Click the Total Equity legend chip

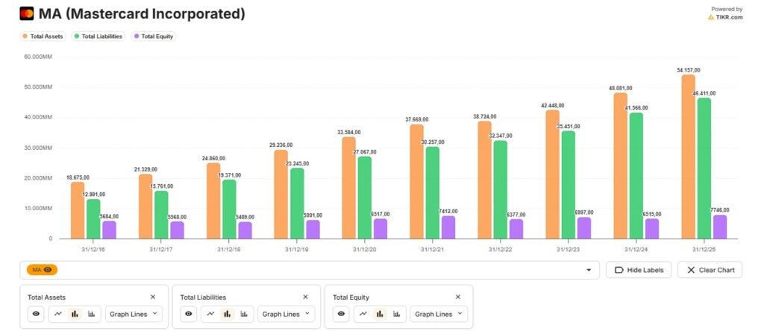154,36
